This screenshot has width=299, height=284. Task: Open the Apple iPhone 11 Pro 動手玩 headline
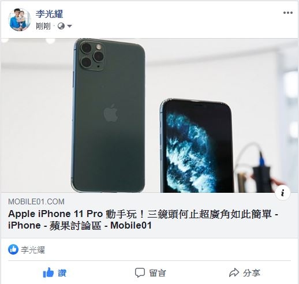pos(143,220)
